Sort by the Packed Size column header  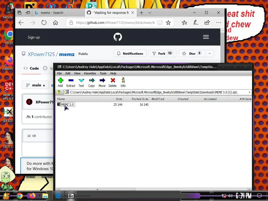(137, 99)
